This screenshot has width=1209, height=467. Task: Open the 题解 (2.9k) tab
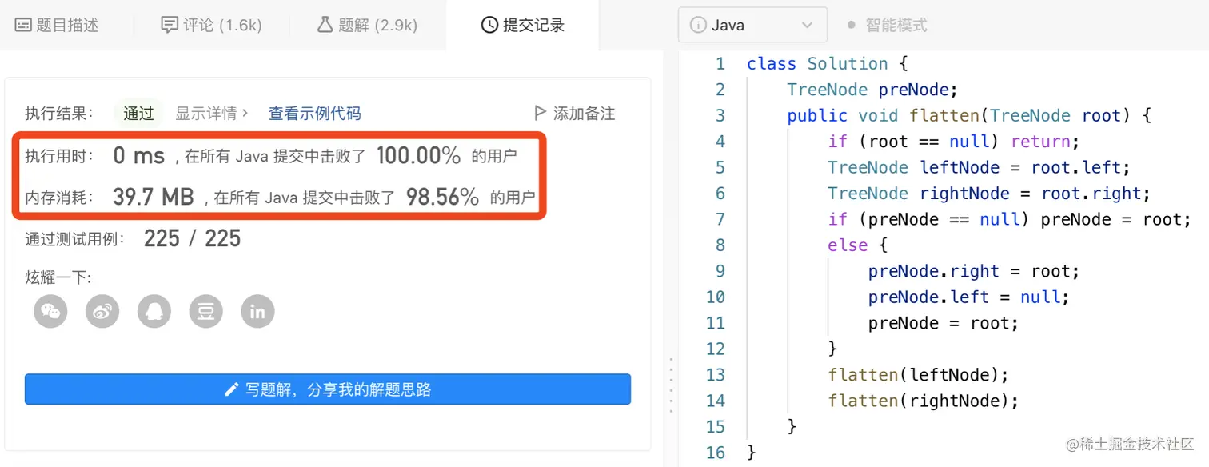click(x=367, y=25)
